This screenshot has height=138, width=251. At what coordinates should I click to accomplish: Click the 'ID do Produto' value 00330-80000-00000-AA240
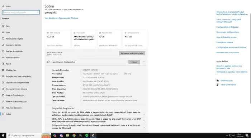(94, 93)
